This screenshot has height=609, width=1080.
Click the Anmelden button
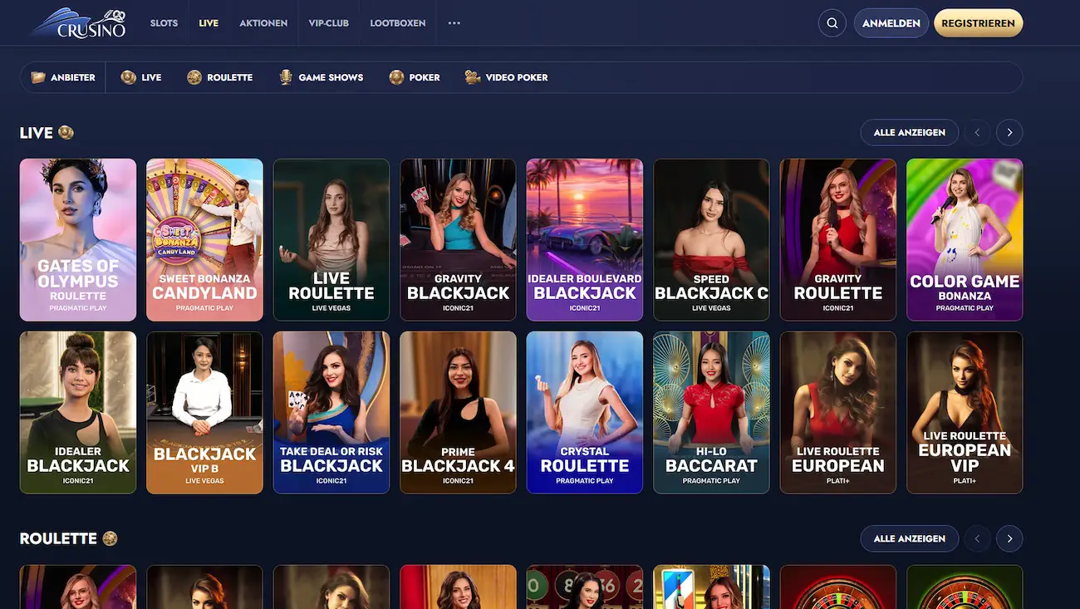(x=891, y=23)
